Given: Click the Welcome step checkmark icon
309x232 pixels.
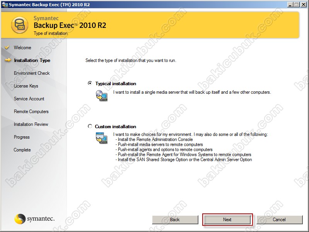Looking at the screenshot, I should pos(7,47).
